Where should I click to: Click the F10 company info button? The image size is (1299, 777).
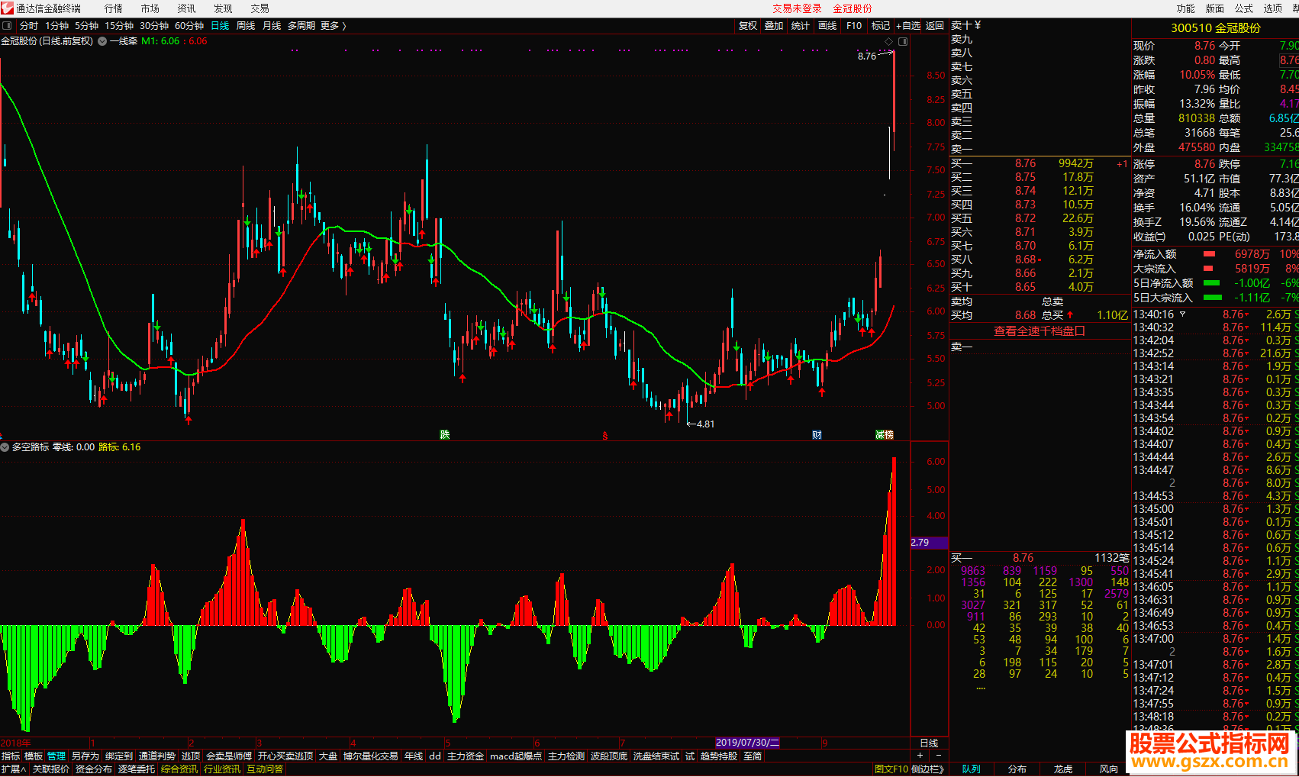point(854,26)
